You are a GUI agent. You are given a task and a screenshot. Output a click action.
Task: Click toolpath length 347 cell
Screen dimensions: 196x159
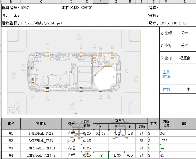click(x=166, y=133)
